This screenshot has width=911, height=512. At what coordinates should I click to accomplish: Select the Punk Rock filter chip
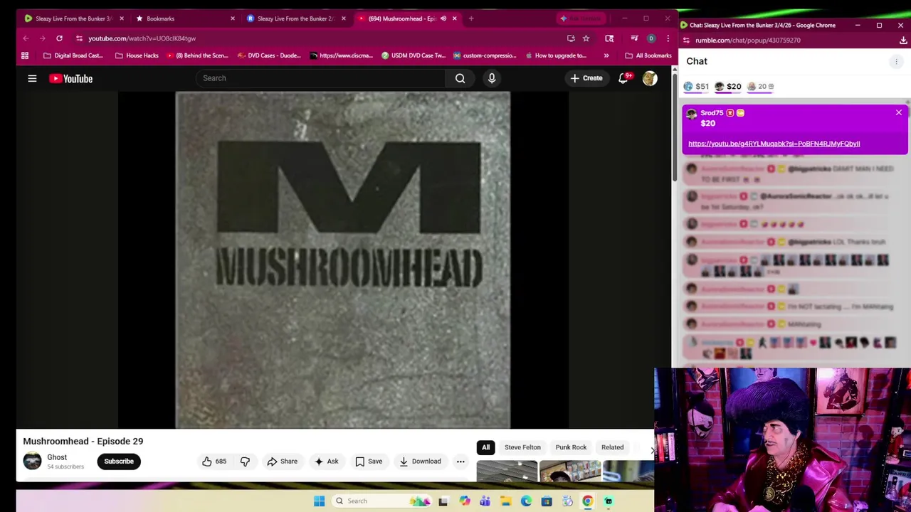point(571,447)
